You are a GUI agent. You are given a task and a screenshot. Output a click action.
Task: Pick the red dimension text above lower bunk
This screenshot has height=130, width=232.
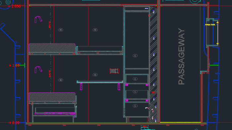[50, 74]
